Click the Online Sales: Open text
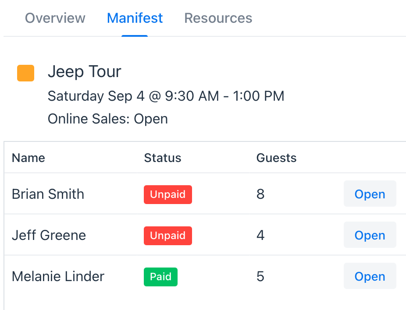Image resolution: width=406 pixels, height=310 pixels. click(x=108, y=119)
